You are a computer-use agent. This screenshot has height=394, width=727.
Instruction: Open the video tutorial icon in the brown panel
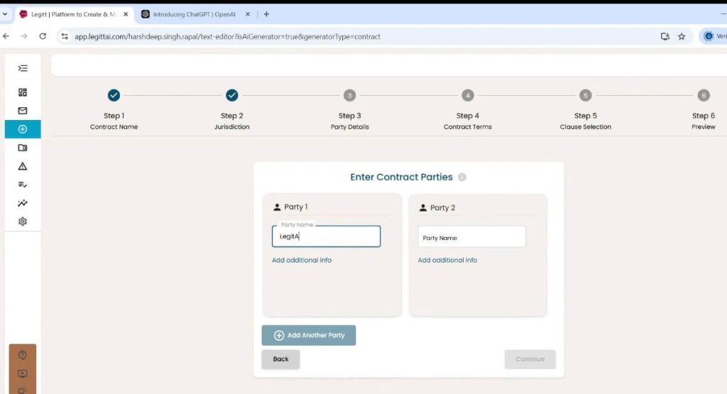pyautogui.click(x=22, y=373)
